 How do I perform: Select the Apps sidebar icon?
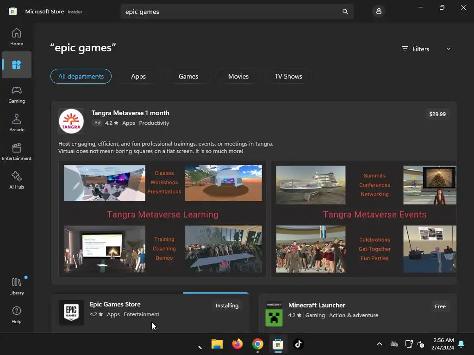(17, 65)
